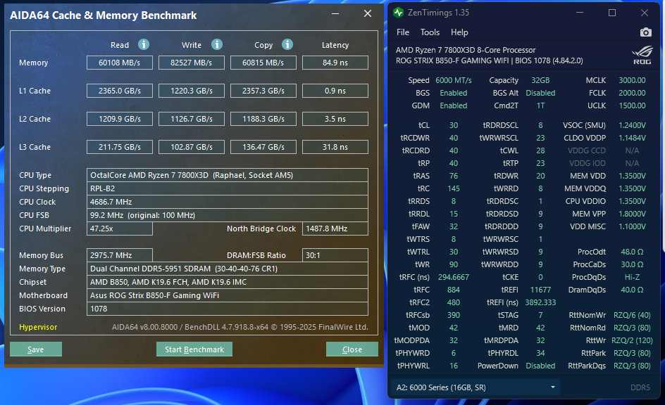665x405 pixels.
Task: Click the CPU FSB field 99.2 MHz
Action: [x=228, y=215]
